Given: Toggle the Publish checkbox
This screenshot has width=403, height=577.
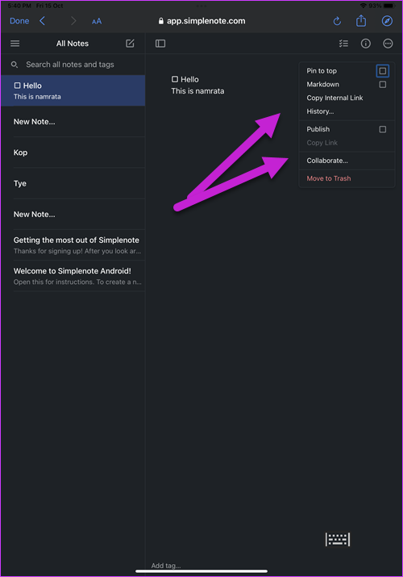Looking at the screenshot, I should pos(382,129).
